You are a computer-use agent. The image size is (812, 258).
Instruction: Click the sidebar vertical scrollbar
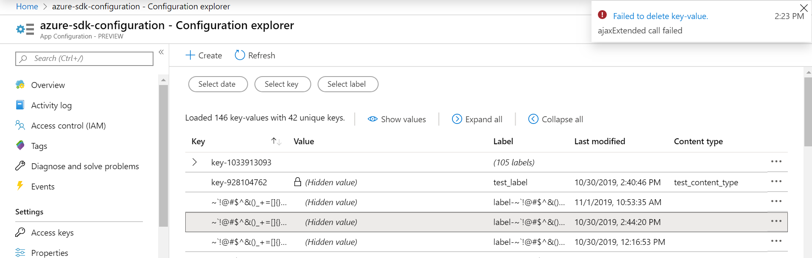[x=163, y=156]
